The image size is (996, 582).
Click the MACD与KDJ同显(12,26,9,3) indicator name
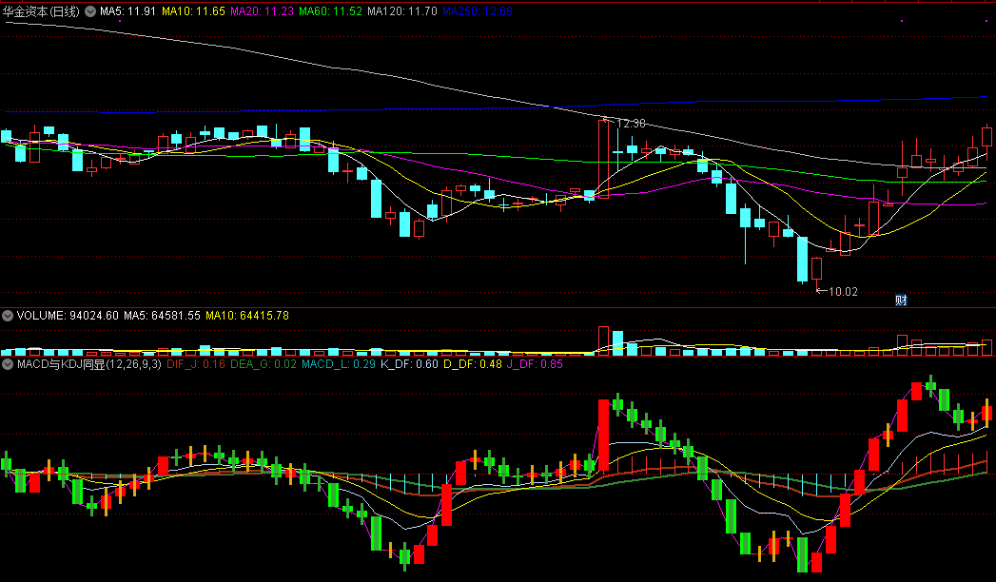pyautogui.click(x=88, y=364)
